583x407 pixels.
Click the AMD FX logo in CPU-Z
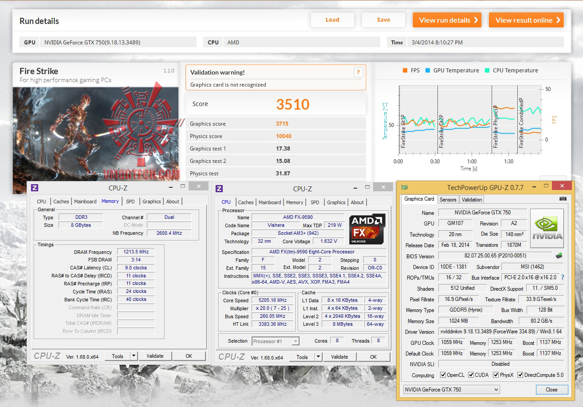pos(367,229)
